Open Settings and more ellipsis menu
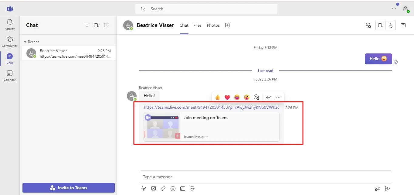 click(x=394, y=9)
